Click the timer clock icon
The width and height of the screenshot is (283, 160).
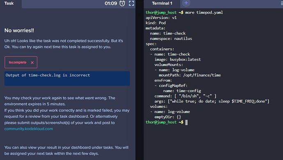122,3
